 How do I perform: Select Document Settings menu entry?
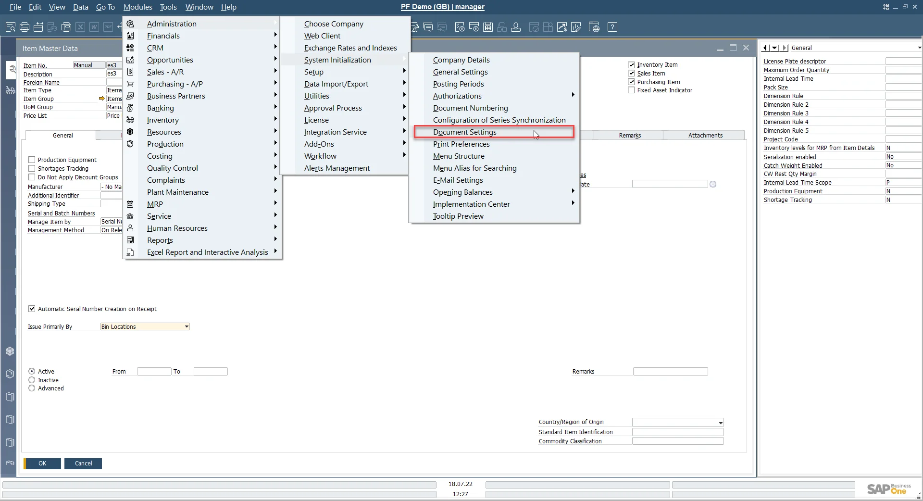pos(464,132)
